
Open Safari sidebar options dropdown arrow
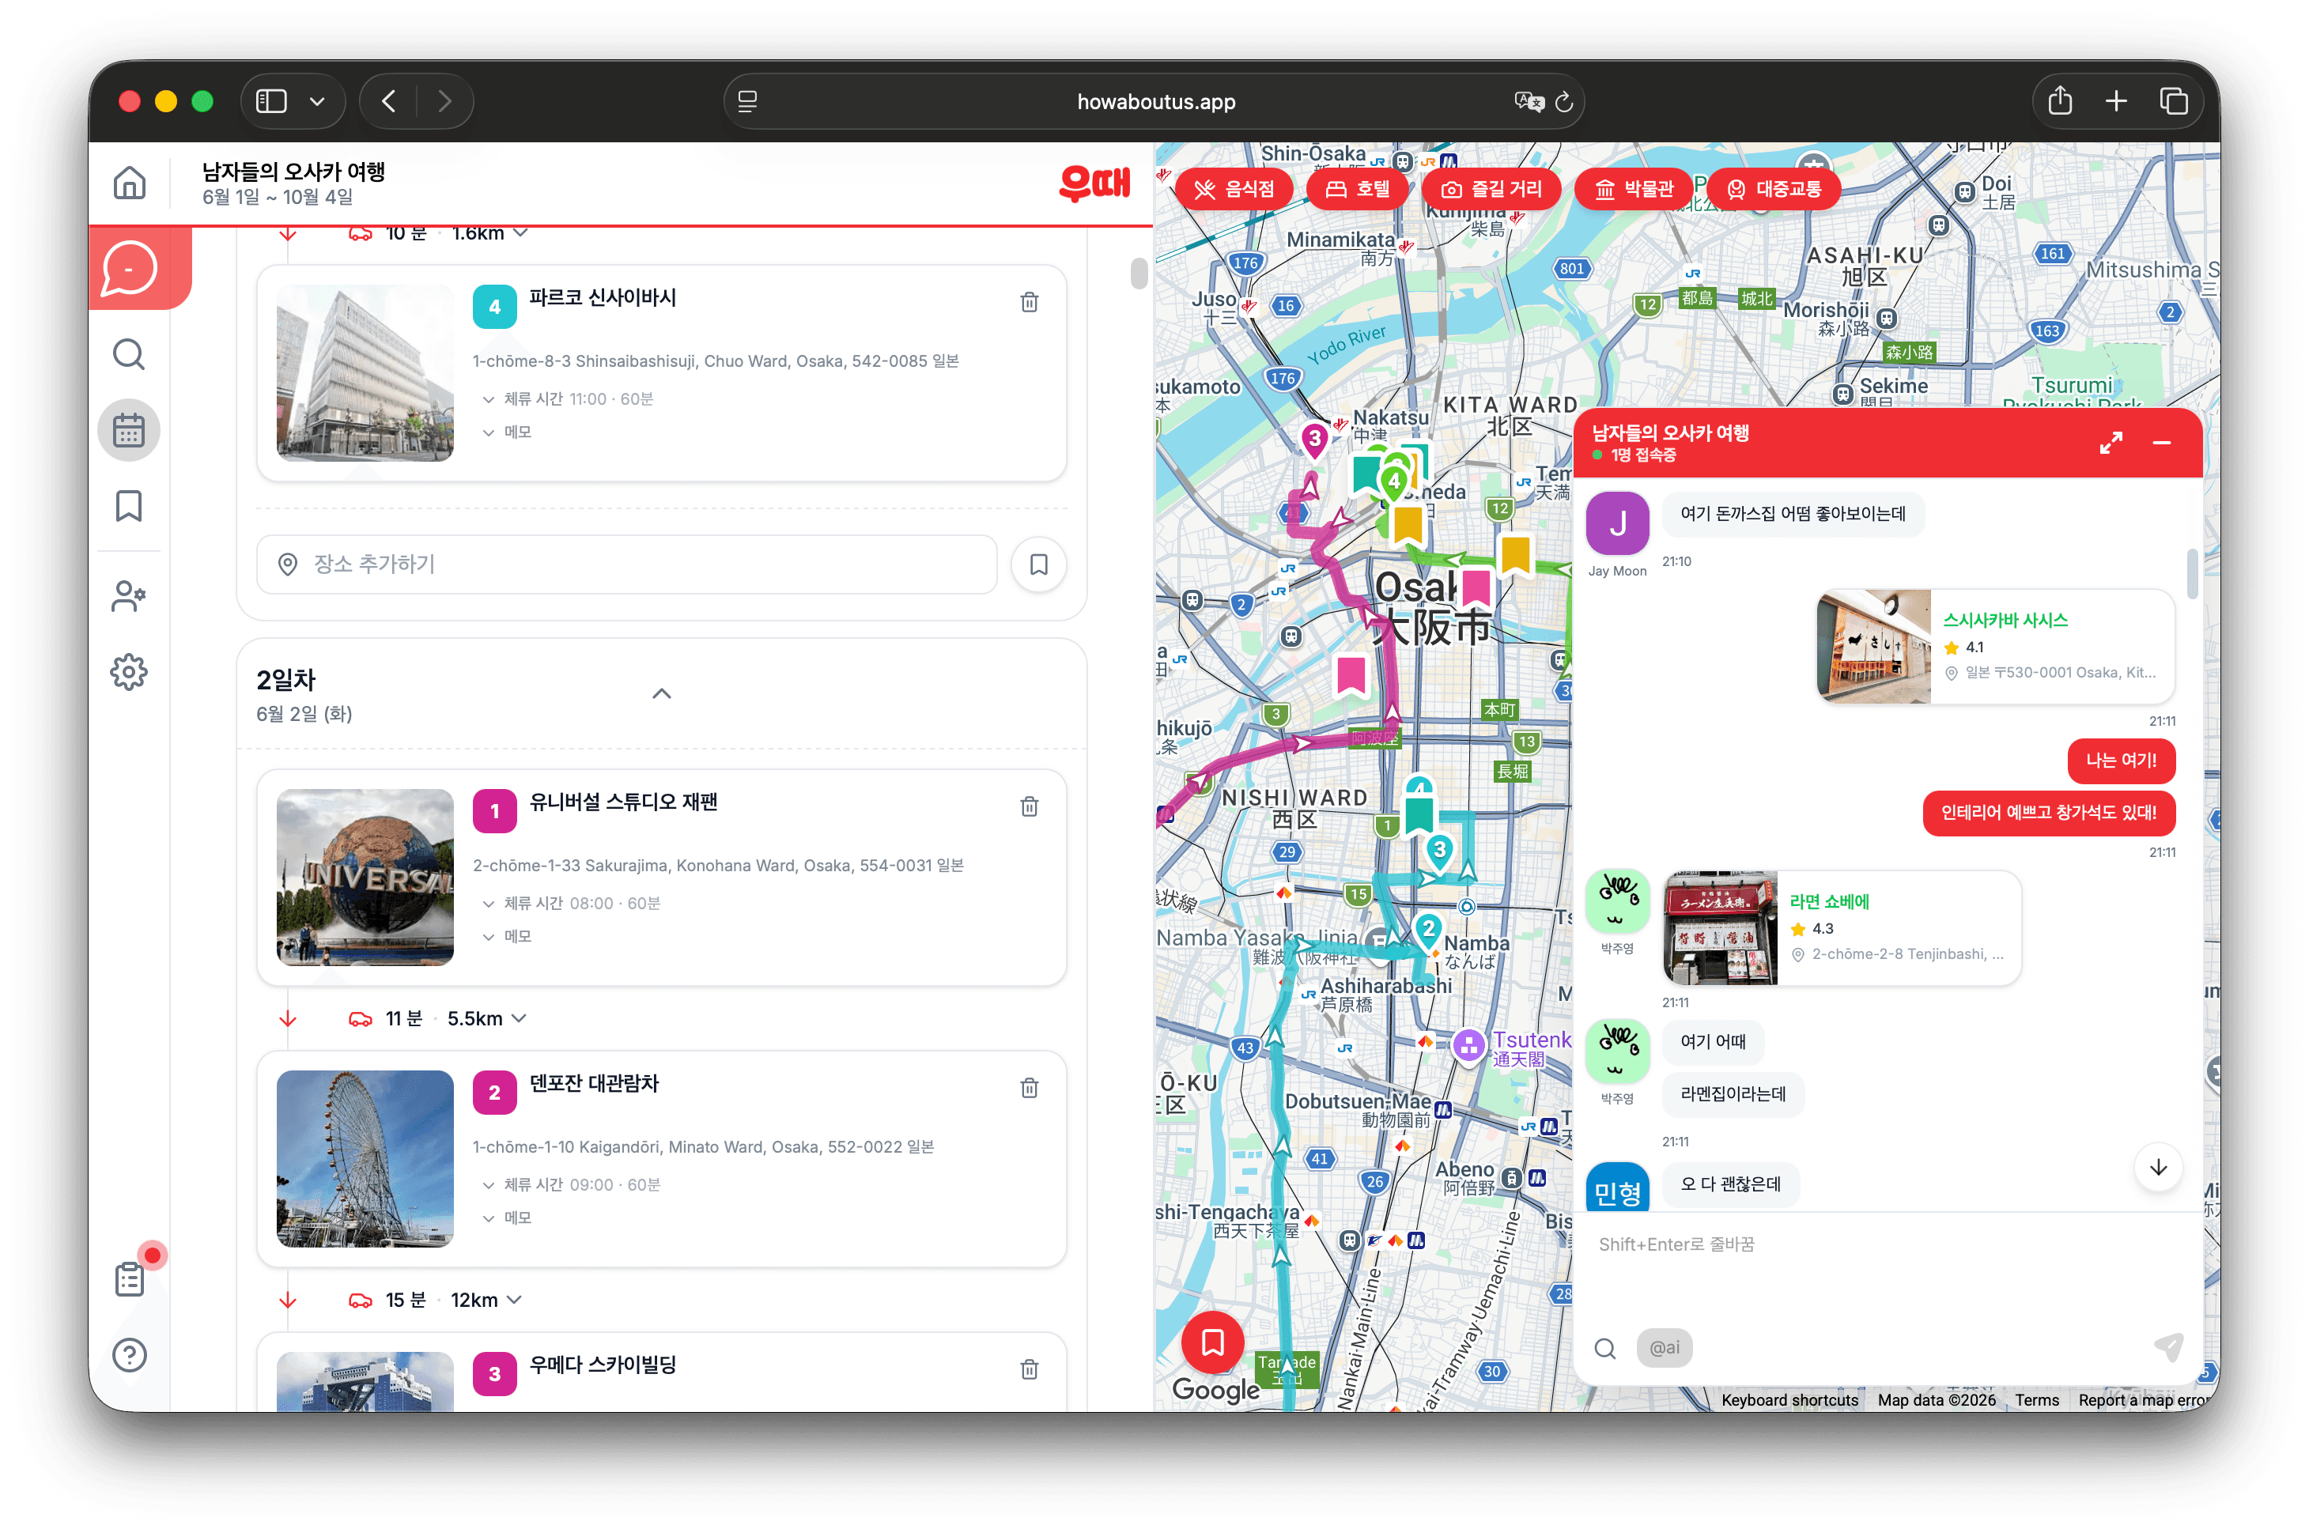point(317,101)
